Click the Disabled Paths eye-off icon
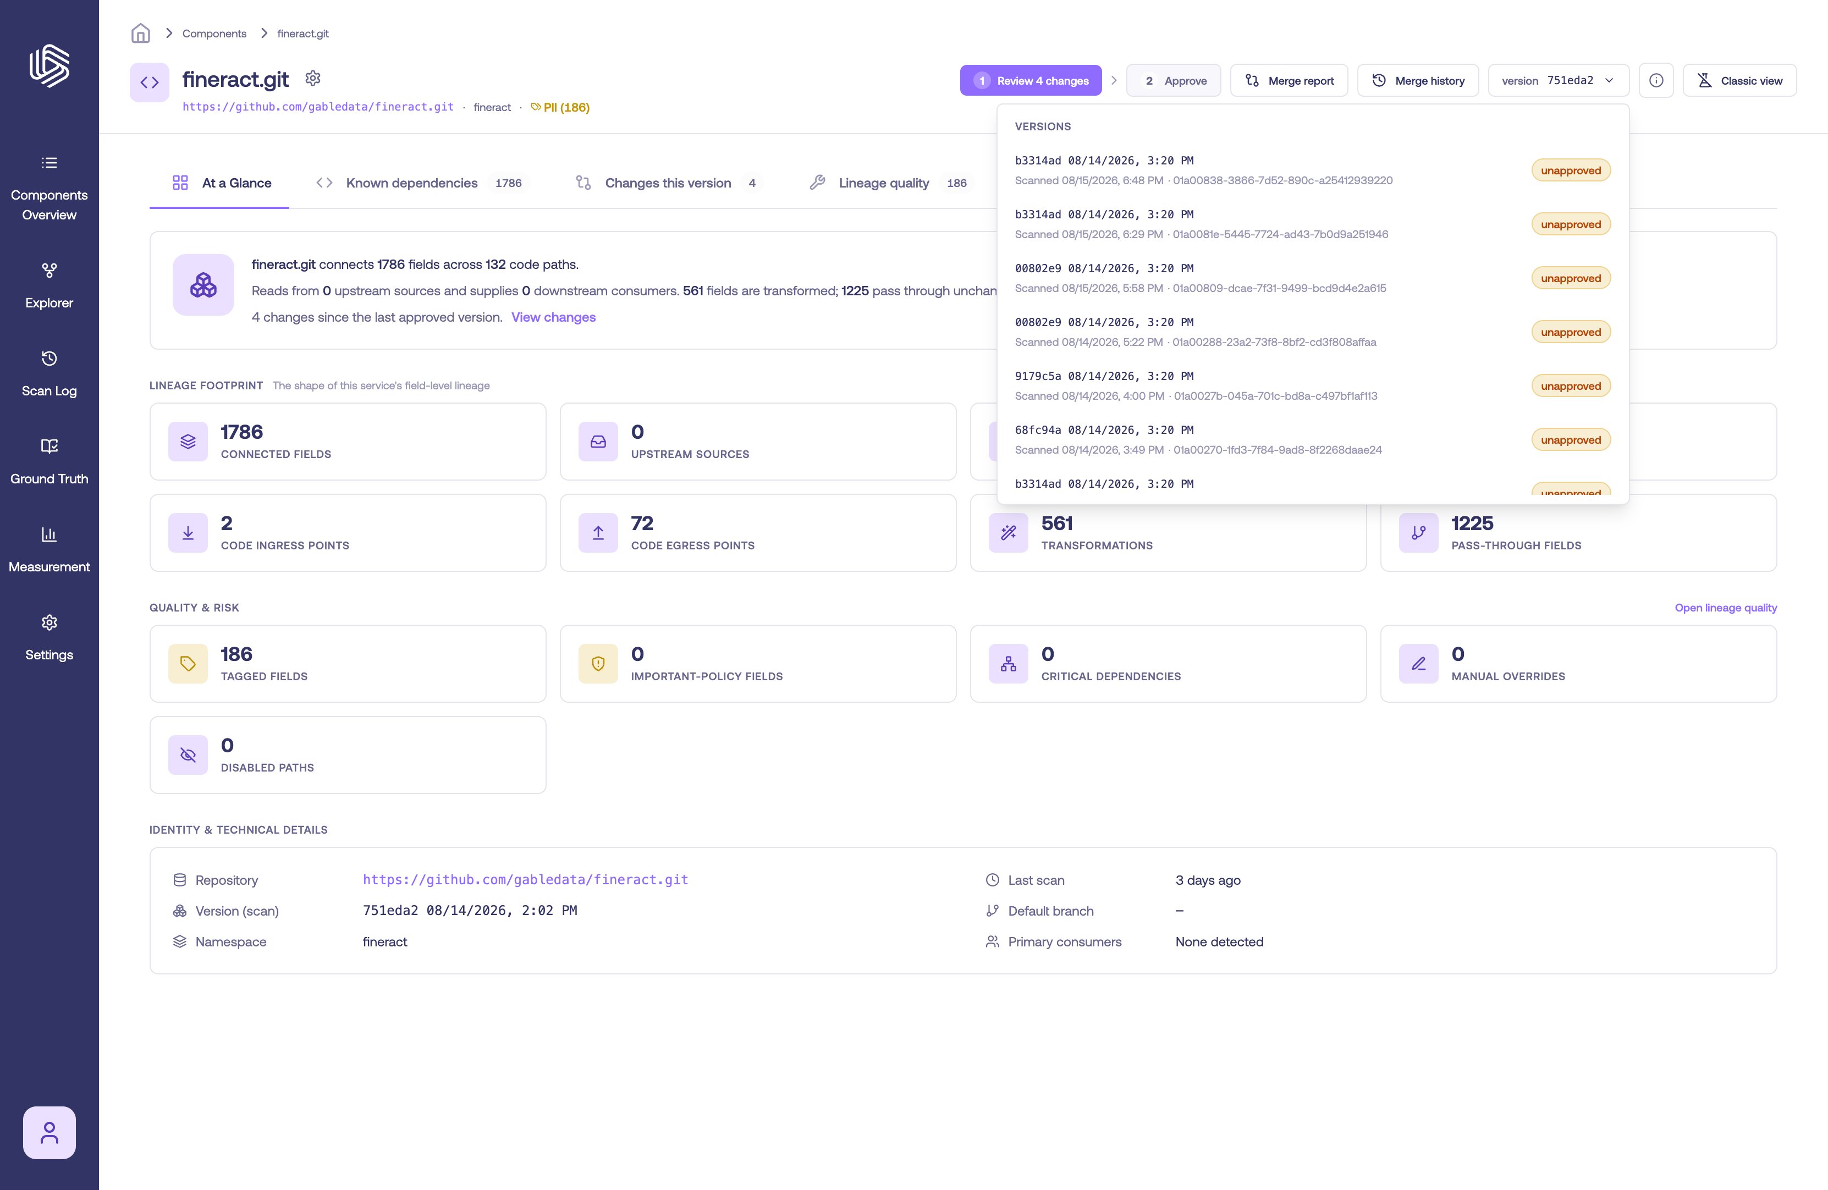1828x1190 pixels. [188, 755]
